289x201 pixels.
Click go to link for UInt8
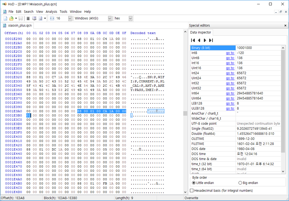(230, 58)
